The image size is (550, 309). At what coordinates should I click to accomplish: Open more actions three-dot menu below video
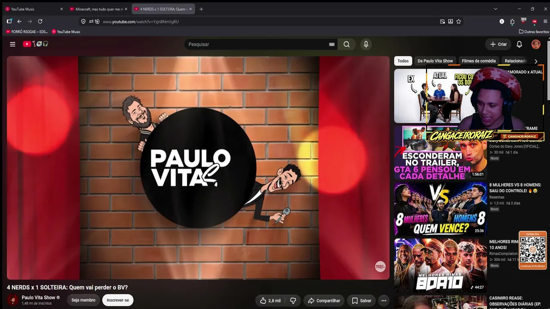point(384,301)
